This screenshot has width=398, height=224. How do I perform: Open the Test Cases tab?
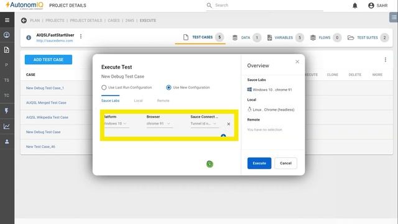(x=200, y=37)
